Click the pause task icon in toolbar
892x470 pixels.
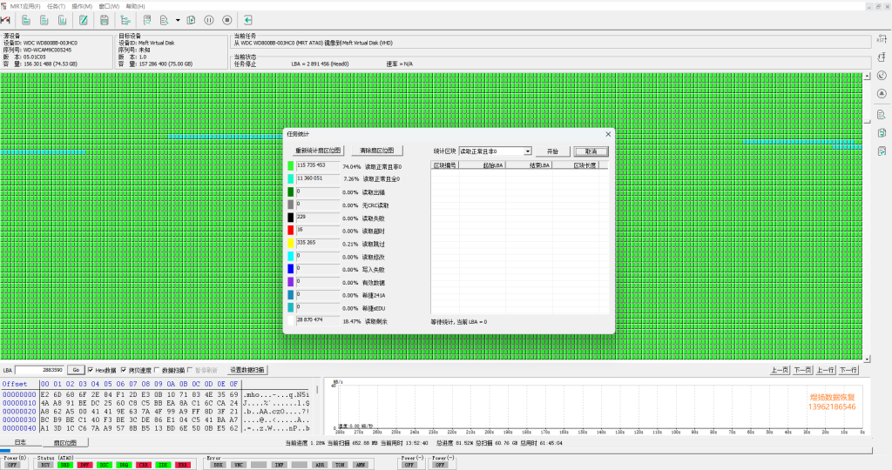pos(209,20)
